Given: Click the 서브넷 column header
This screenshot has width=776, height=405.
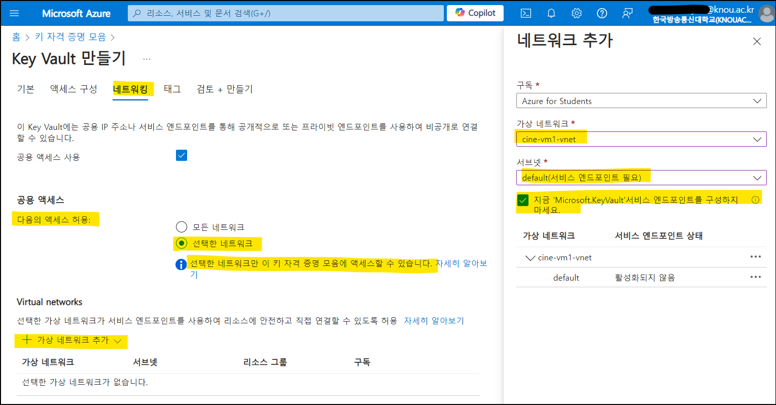Looking at the screenshot, I should coord(145,362).
